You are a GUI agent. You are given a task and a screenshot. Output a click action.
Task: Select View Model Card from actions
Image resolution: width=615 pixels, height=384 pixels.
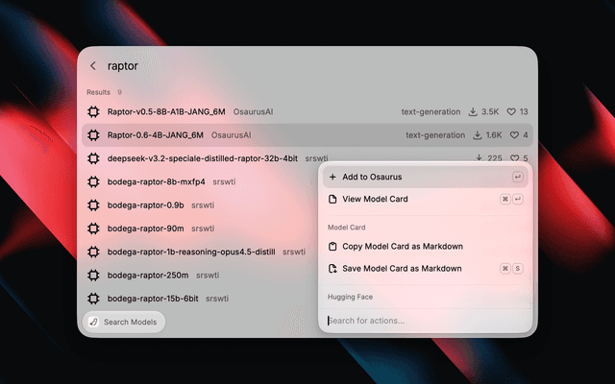point(425,199)
